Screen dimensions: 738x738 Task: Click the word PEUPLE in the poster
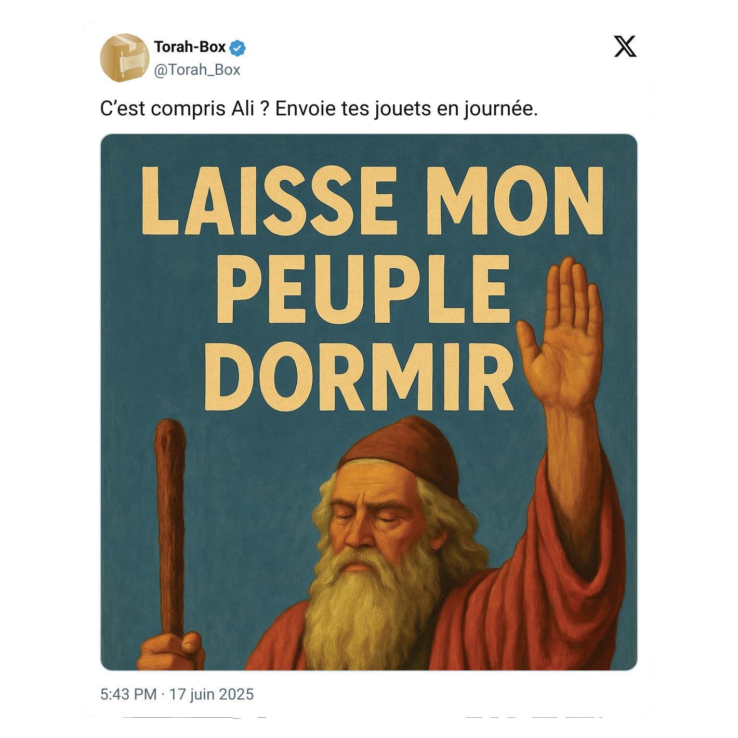tap(363, 289)
